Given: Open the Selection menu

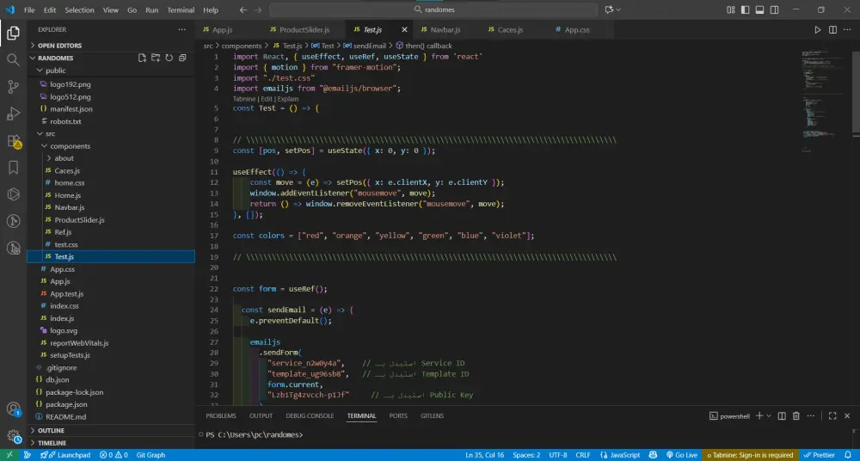Looking at the screenshot, I should click(x=79, y=9).
